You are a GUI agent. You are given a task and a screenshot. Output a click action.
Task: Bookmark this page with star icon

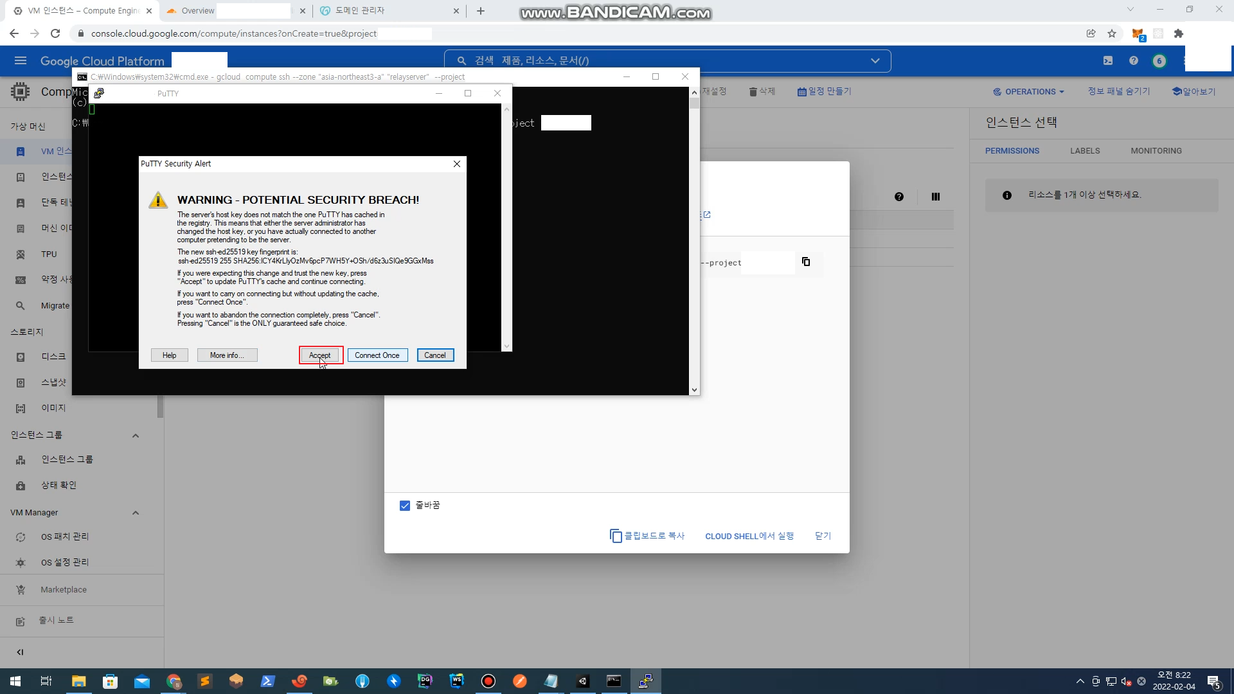[1112, 33]
